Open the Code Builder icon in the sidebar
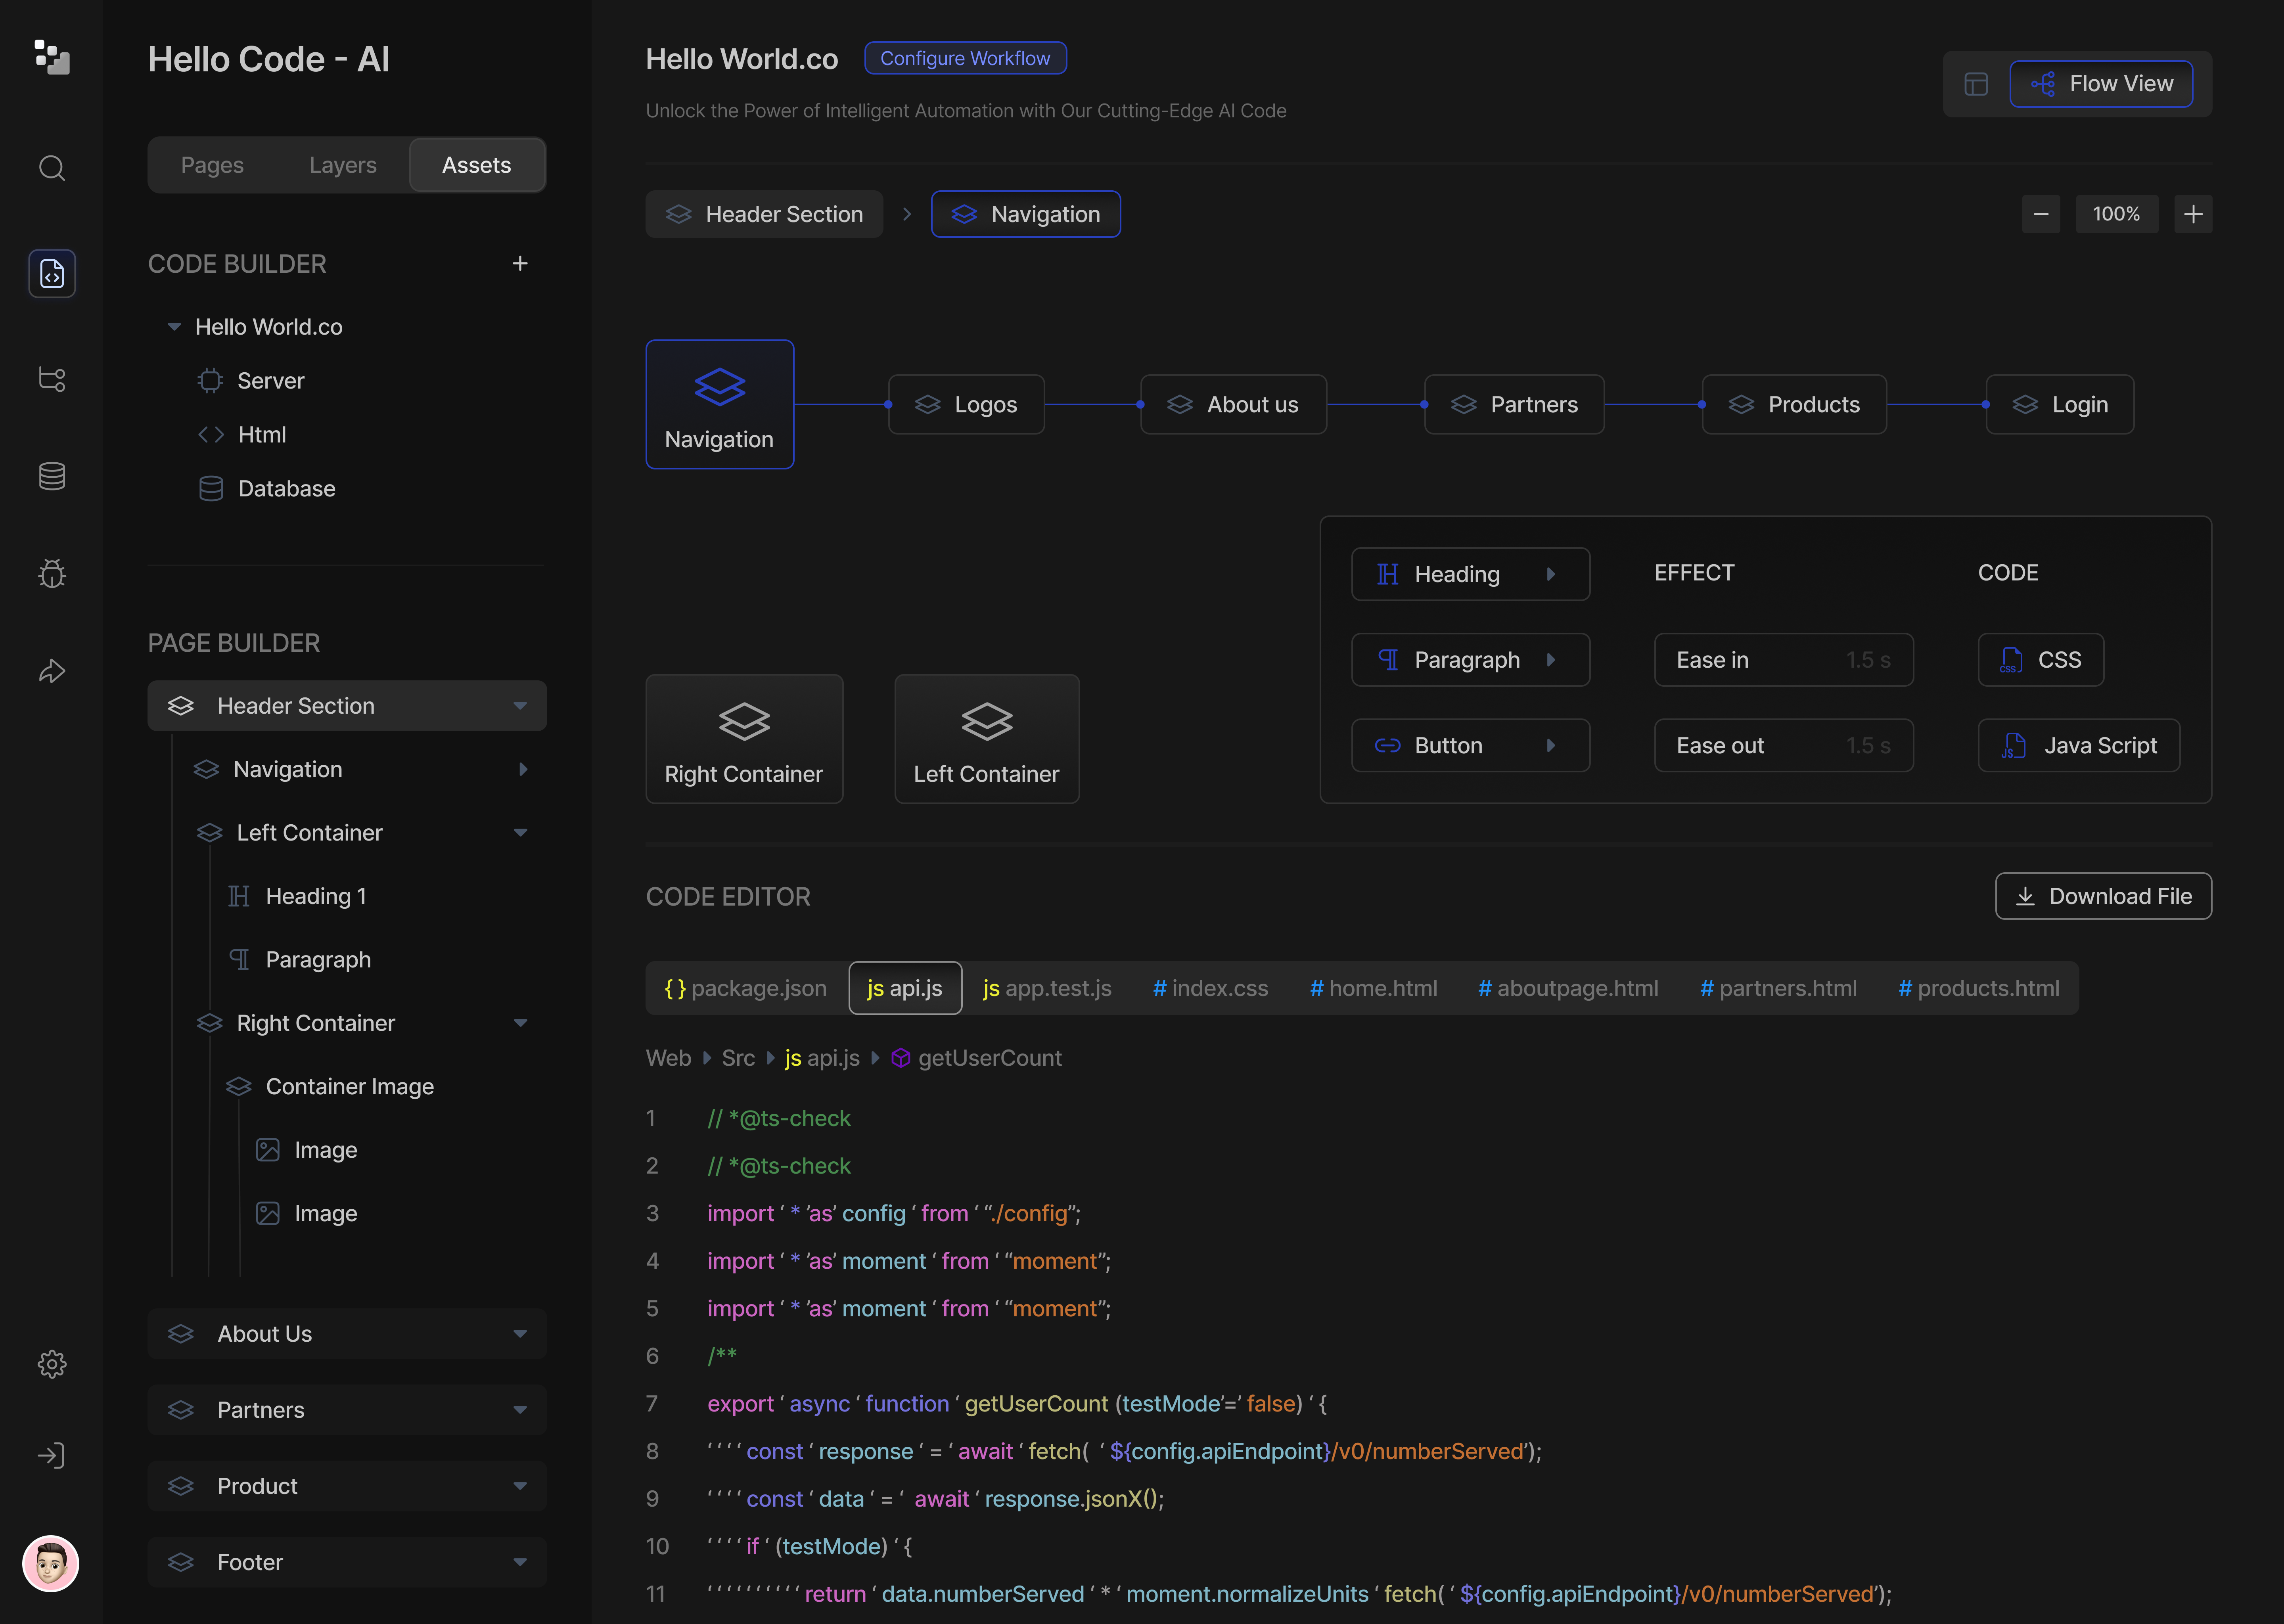The height and width of the screenshot is (1624, 2284). [51, 273]
